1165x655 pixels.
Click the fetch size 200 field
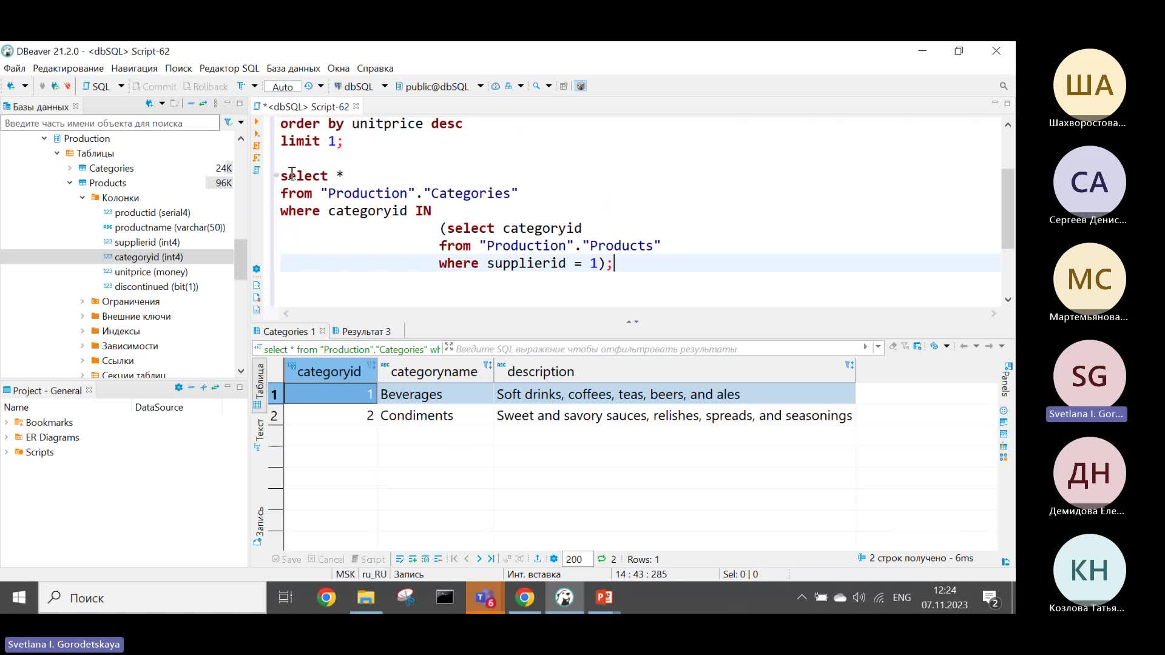point(577,559)
